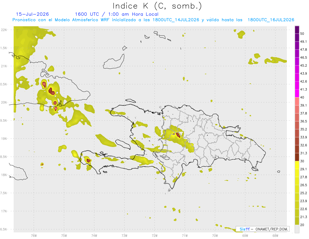
Task: Click the color scale value '45.2'
Action: pyautogui.click(x=304, y=65)
